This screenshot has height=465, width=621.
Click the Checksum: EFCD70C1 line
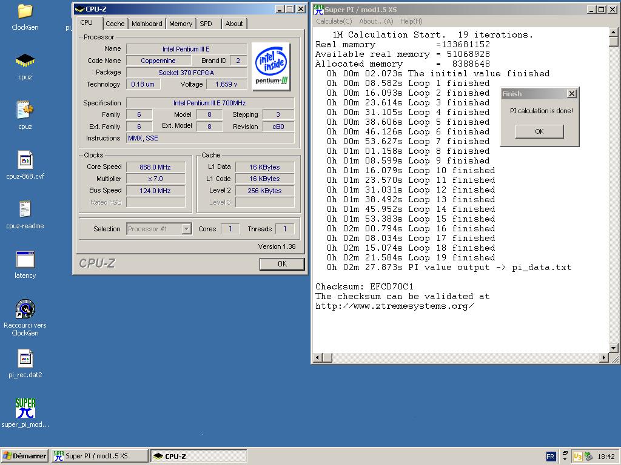click(364, 286)
